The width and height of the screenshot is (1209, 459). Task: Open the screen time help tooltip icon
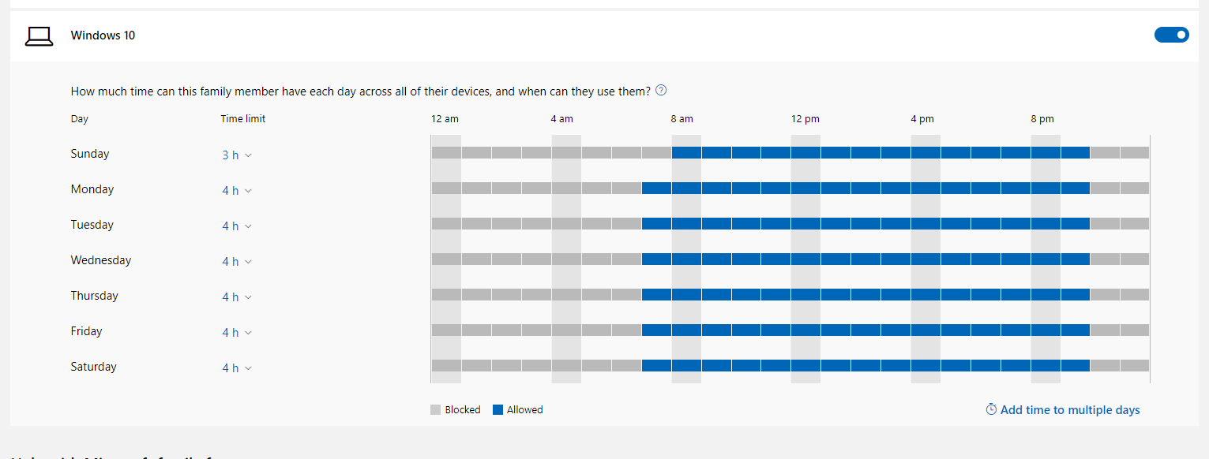coord(660,90)
